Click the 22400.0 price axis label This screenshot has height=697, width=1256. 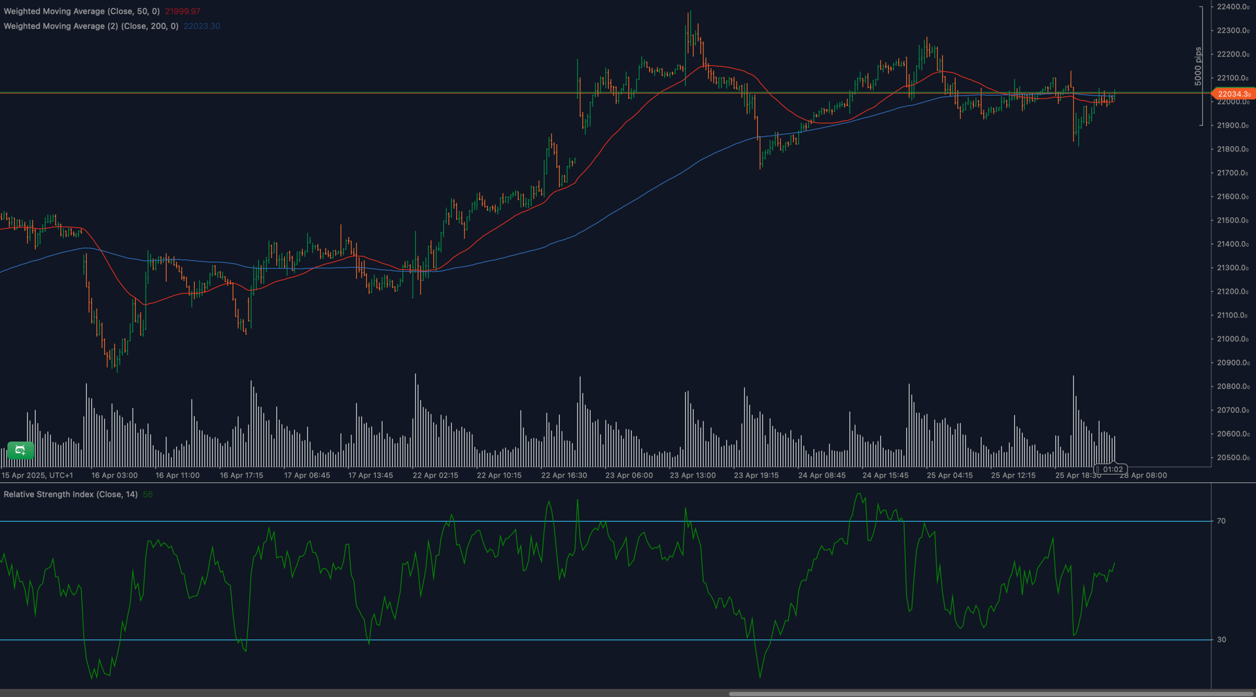tap(1233, 6)
